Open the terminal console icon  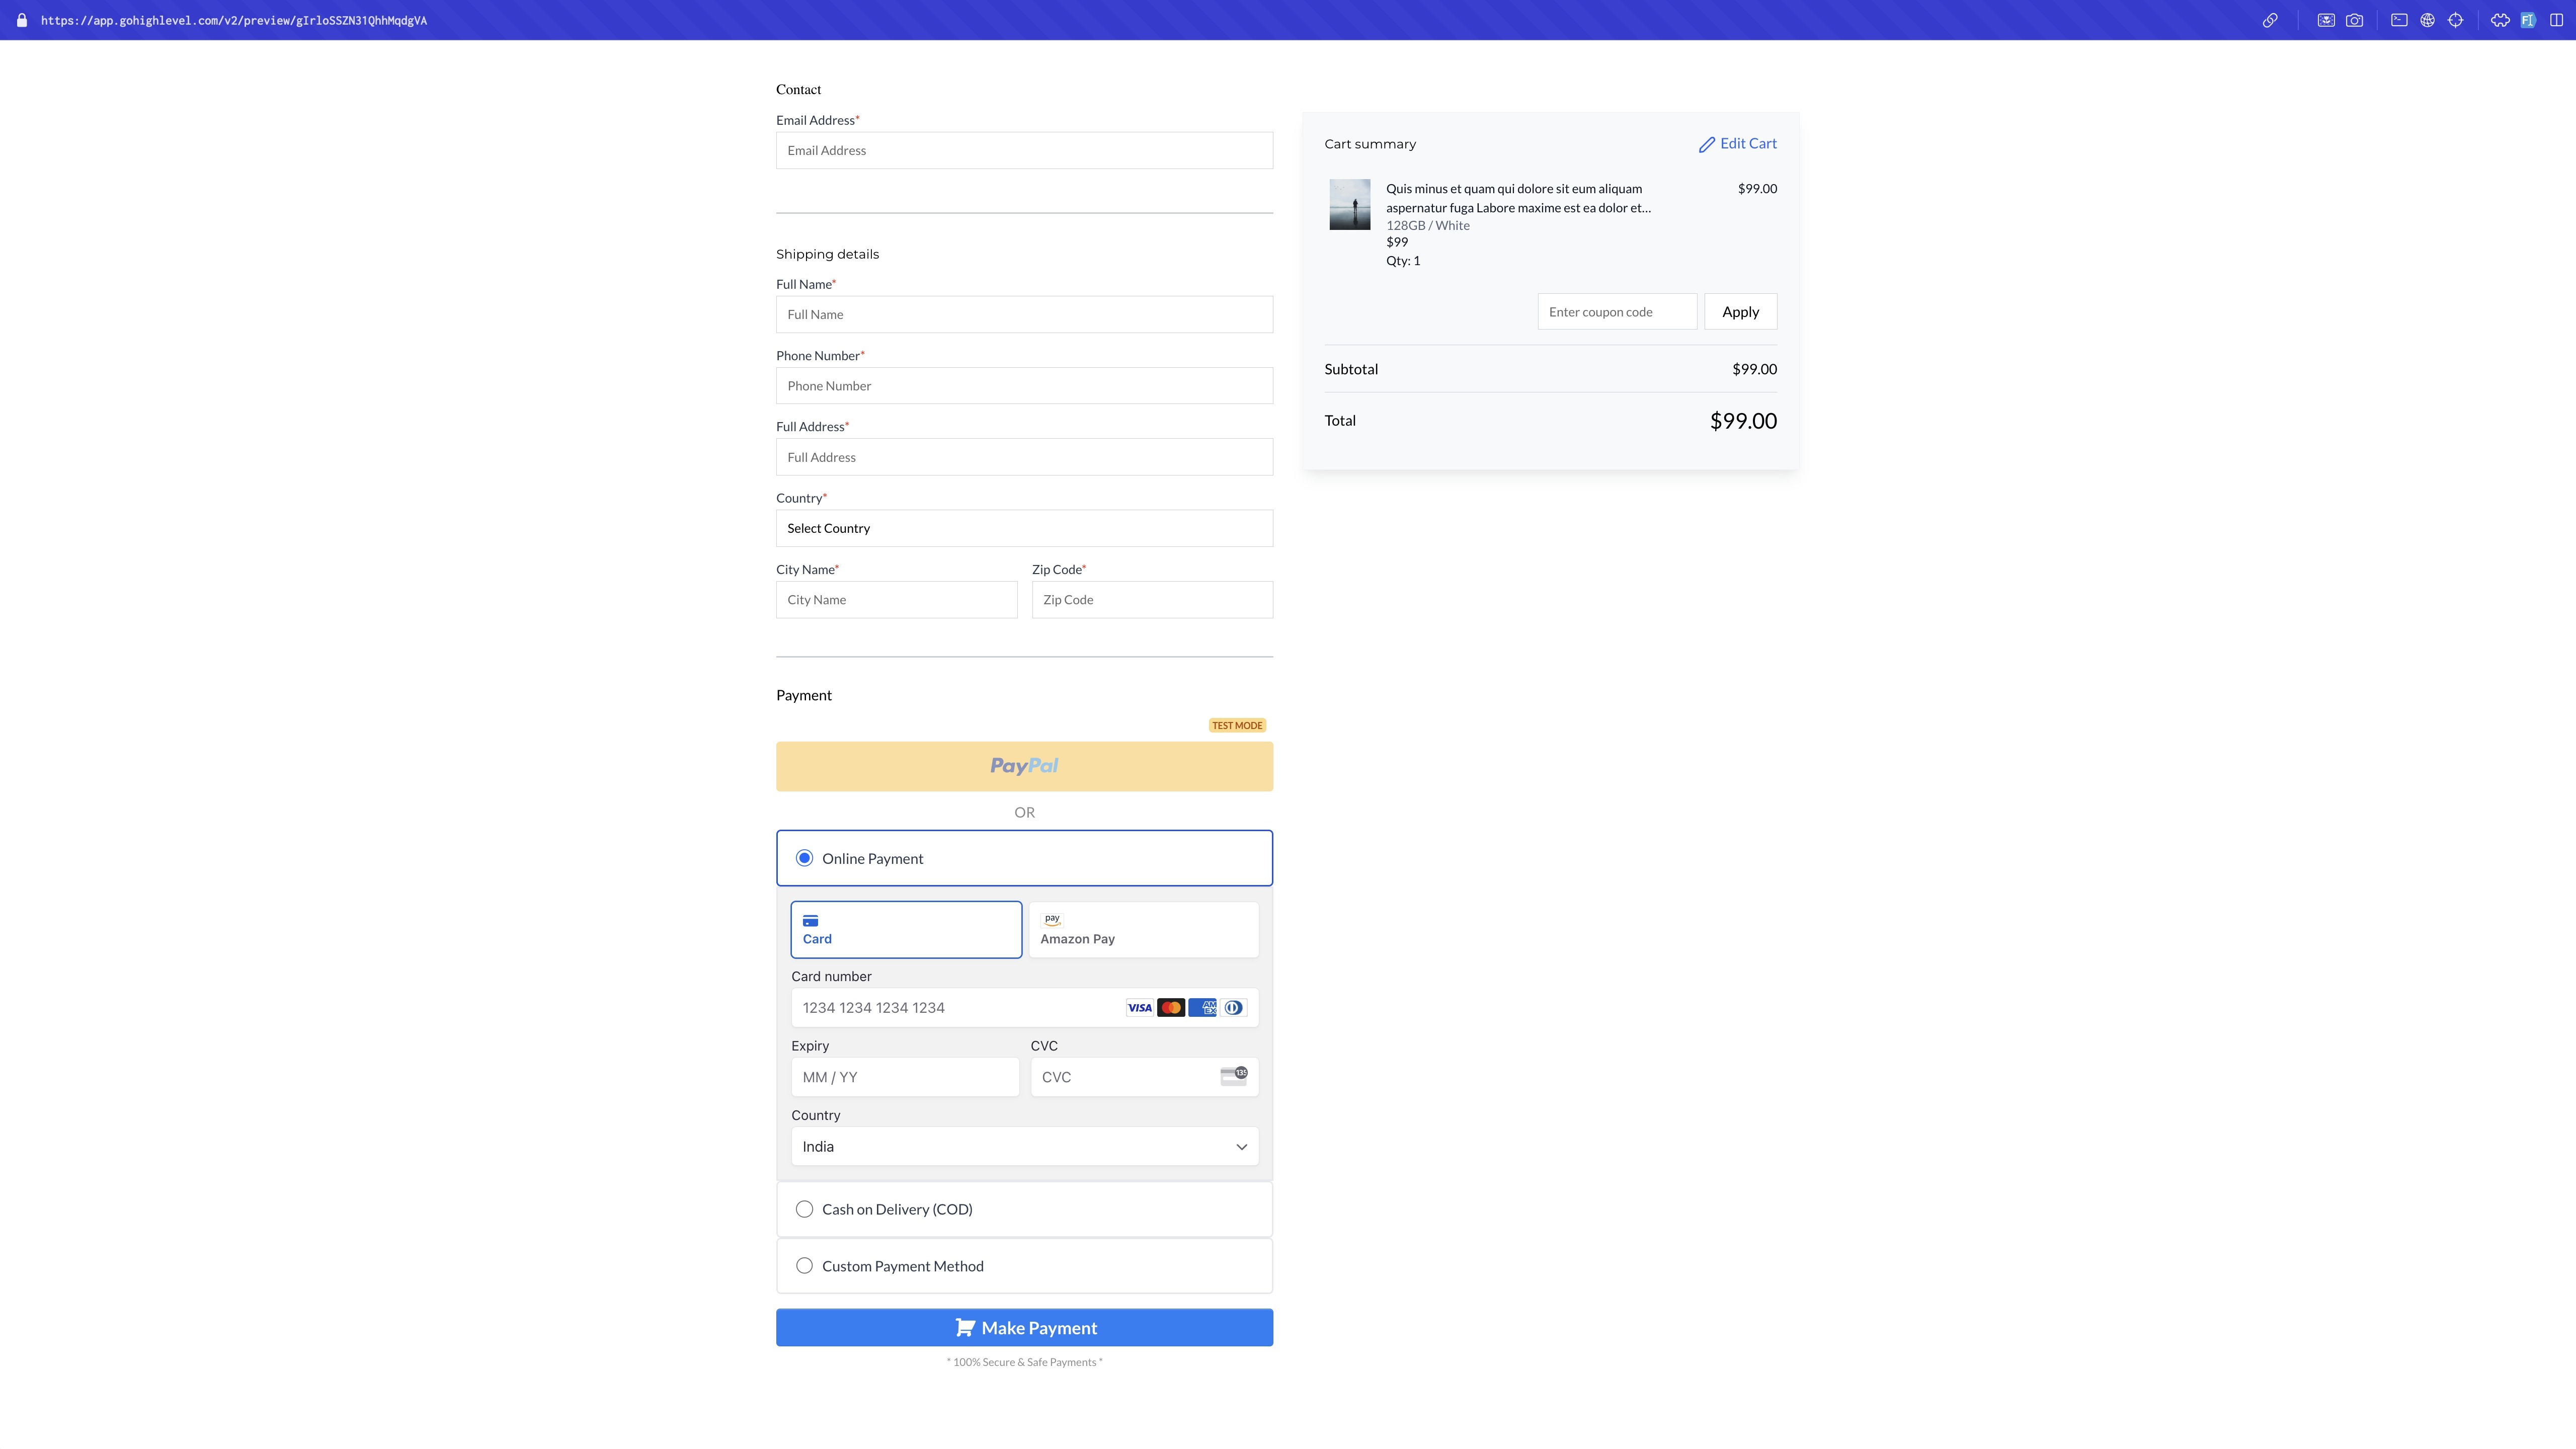[2399, 20]
